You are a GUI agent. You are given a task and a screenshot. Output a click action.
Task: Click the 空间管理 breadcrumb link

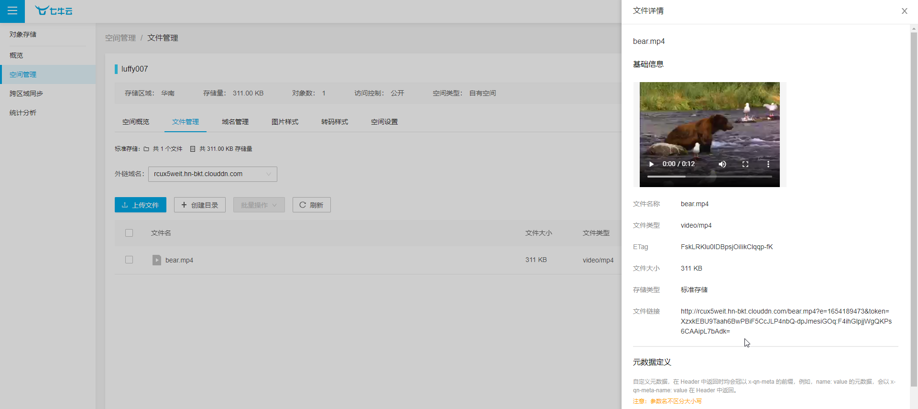(x=120, y=38)
